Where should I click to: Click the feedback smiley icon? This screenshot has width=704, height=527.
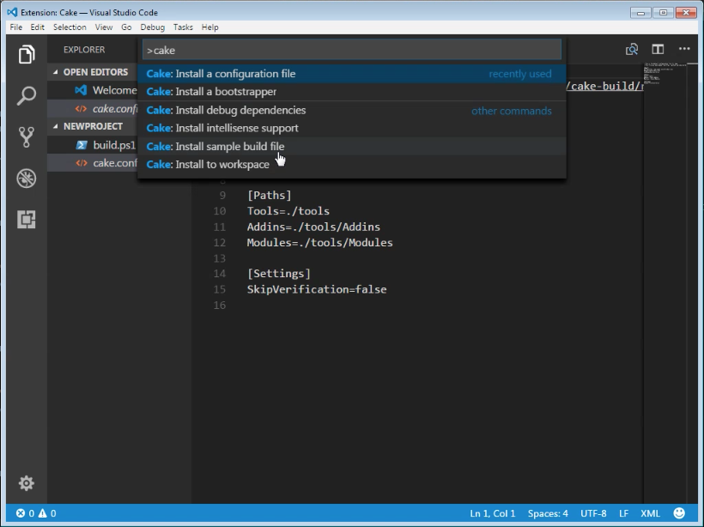[679, 513]
